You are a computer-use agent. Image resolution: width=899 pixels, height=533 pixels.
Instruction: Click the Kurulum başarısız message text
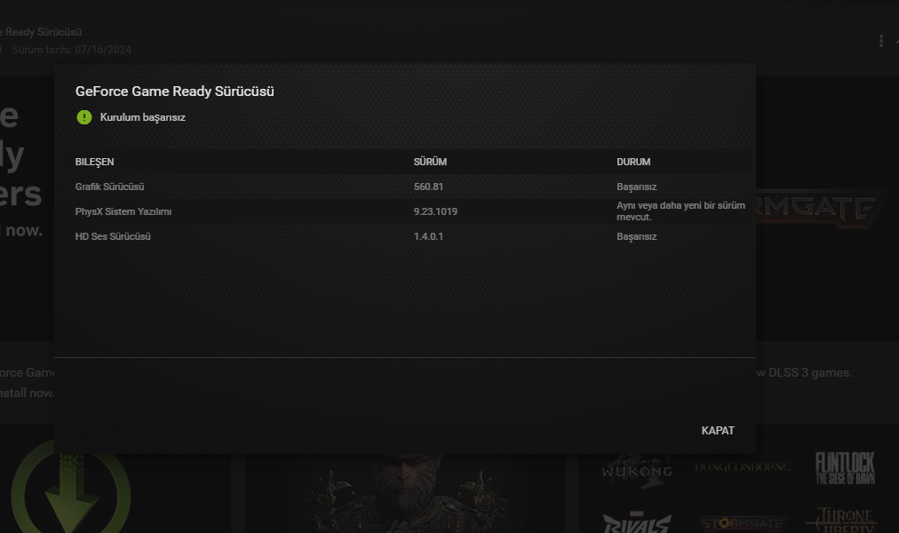coord(143,117)
